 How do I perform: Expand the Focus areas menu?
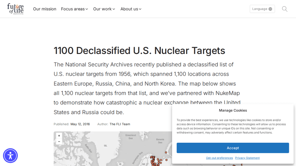click(74, 9)
